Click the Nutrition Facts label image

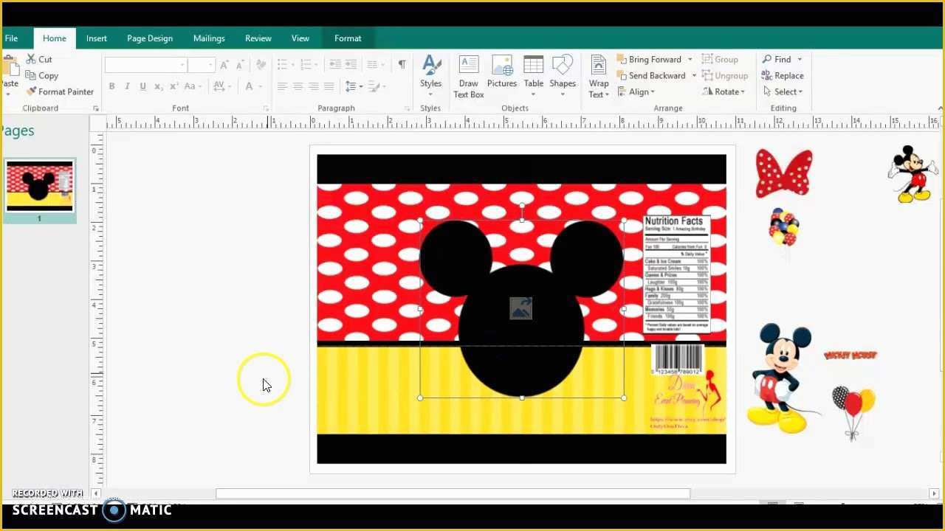pos(677,274)
